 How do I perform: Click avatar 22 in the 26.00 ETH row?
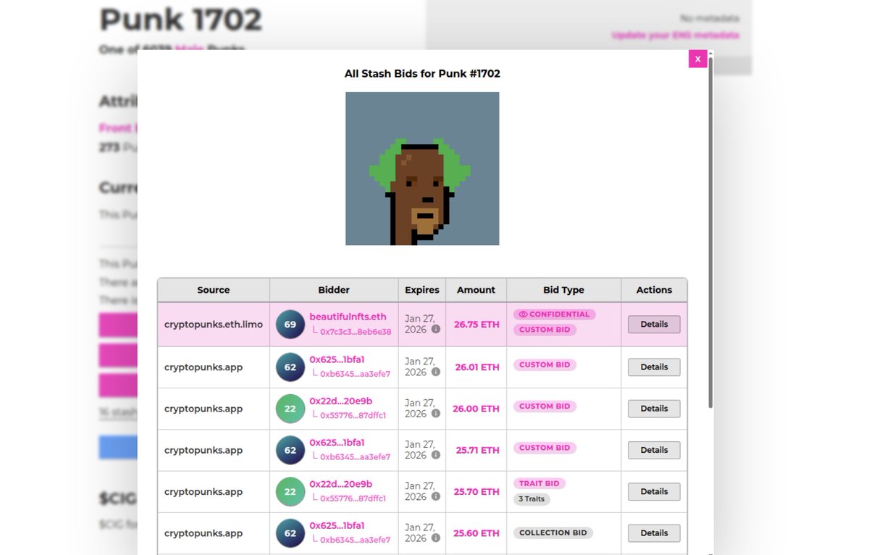click(290, 409)
